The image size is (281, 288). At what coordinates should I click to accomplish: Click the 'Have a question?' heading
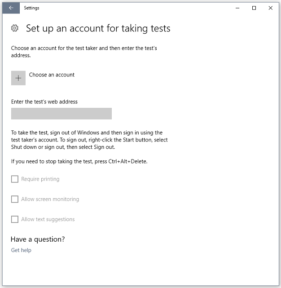[x=38, y=239]
